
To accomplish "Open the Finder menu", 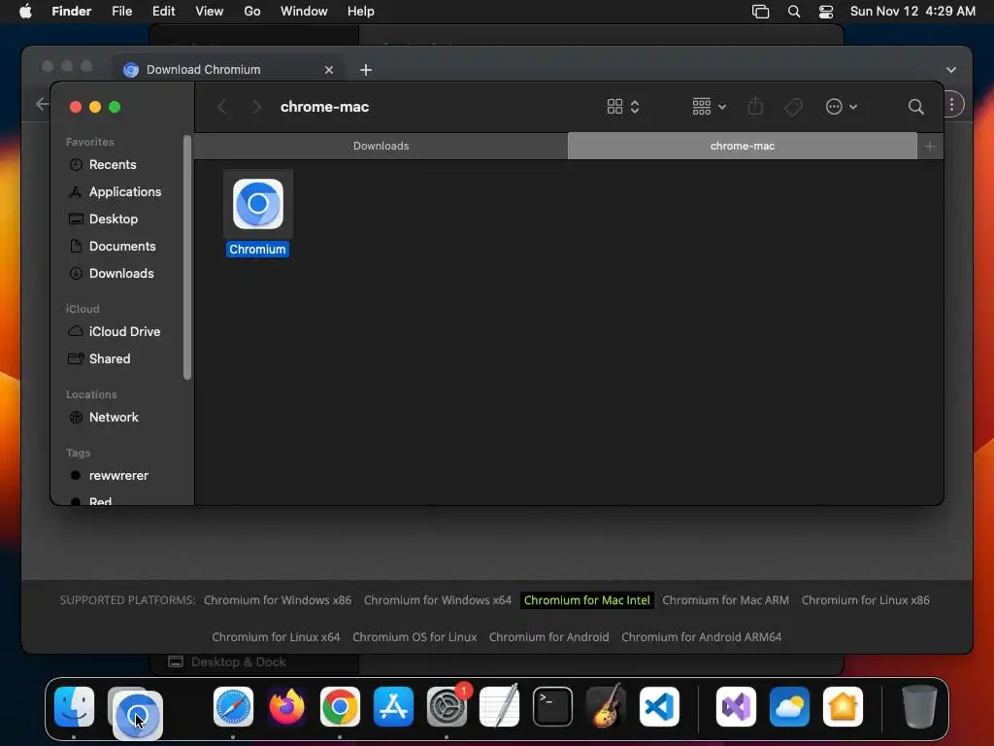I will 72,12.
